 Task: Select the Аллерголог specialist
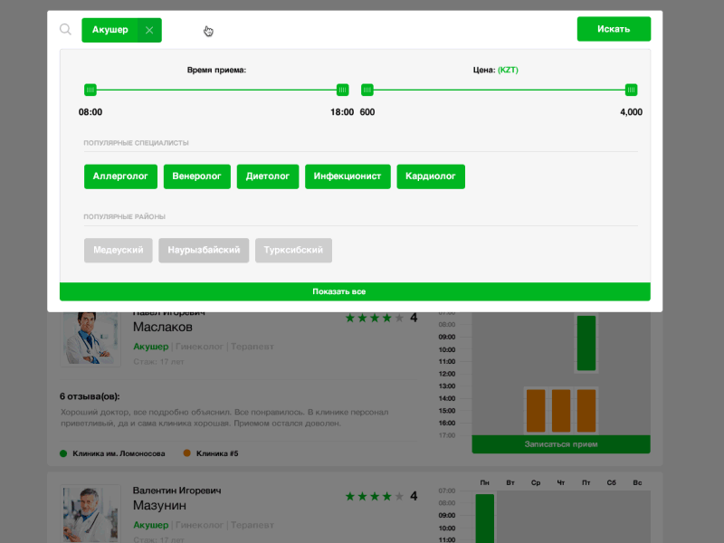120,176
